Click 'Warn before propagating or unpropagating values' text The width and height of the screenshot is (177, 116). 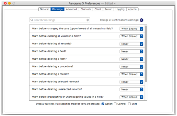point(68,97)
